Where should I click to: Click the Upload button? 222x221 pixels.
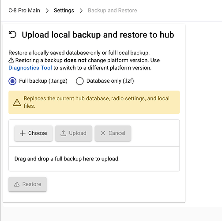pyautogui.click(x=74, y=133)
